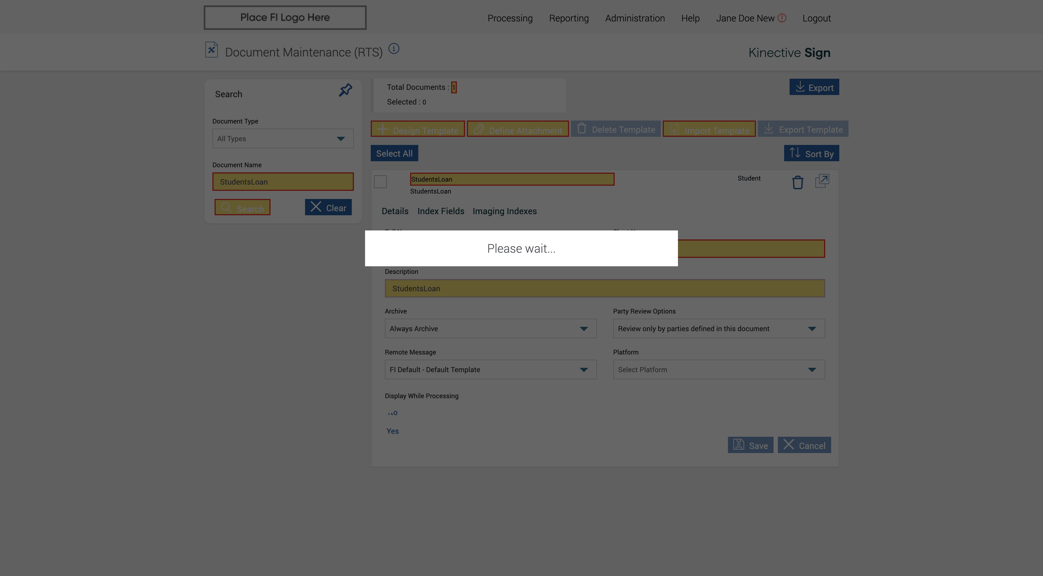Click the Save button
Viewport: 1043px width, 576px height.
[750, 445]
